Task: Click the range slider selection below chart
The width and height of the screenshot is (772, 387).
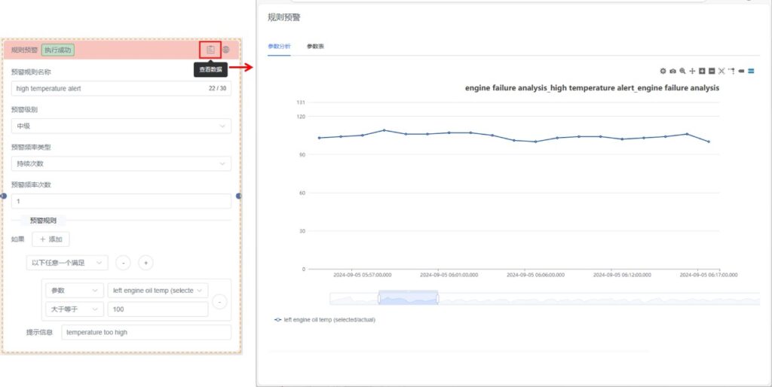Action: point(408,298)
